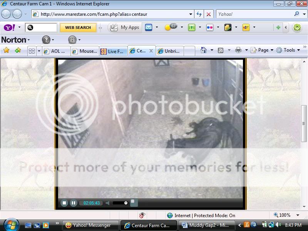The image size is (308, 231).
Task: Click the privacy report eye icon
Action: click(x=142, y=215)
